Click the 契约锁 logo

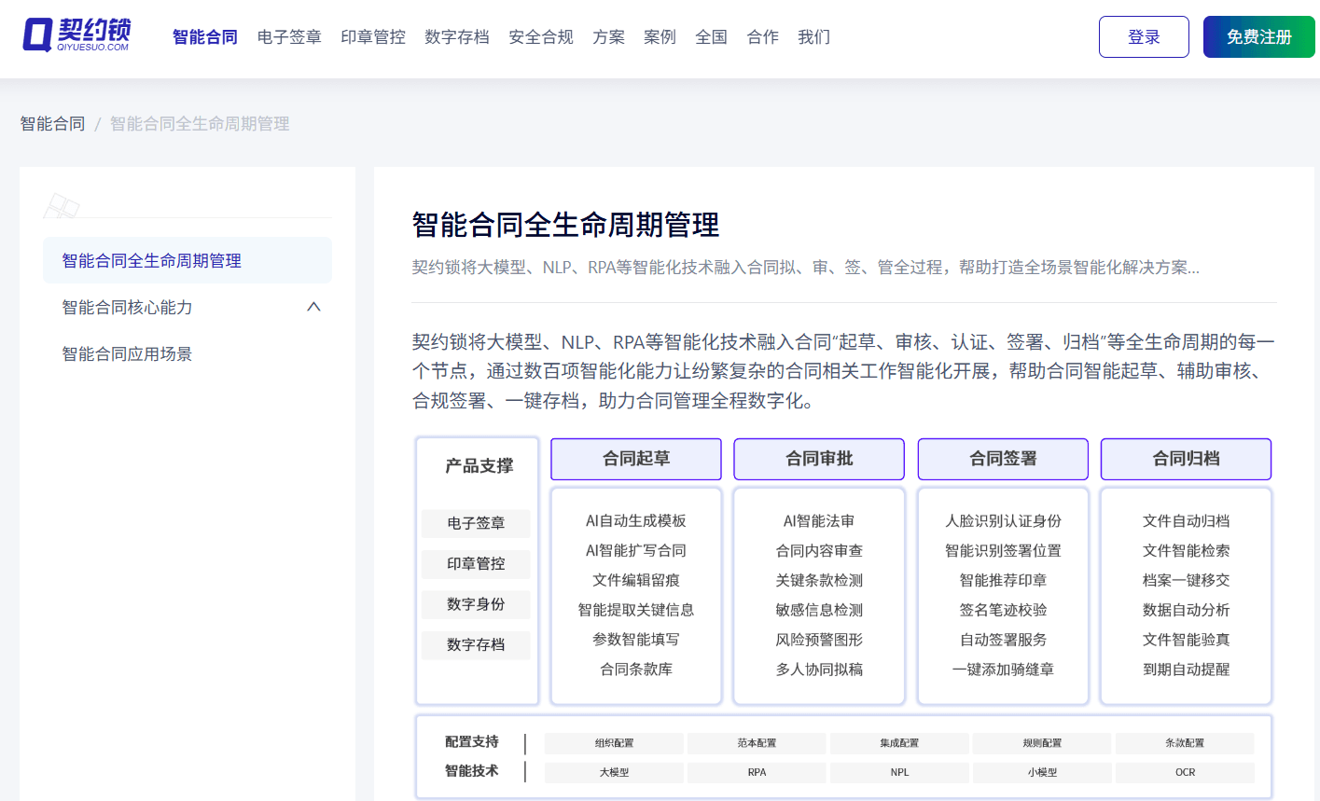point(76,35)
